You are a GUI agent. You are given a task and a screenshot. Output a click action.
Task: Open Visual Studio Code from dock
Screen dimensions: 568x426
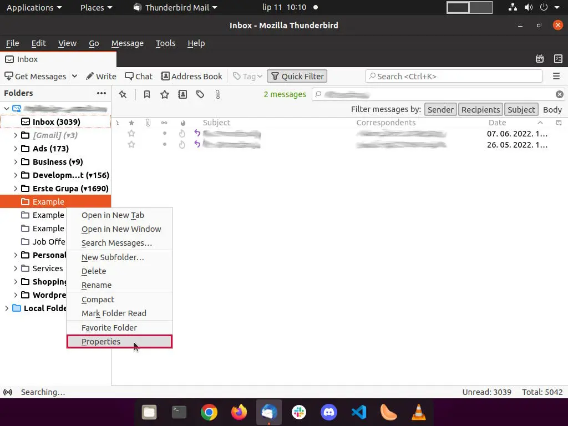tap(359, 412)
